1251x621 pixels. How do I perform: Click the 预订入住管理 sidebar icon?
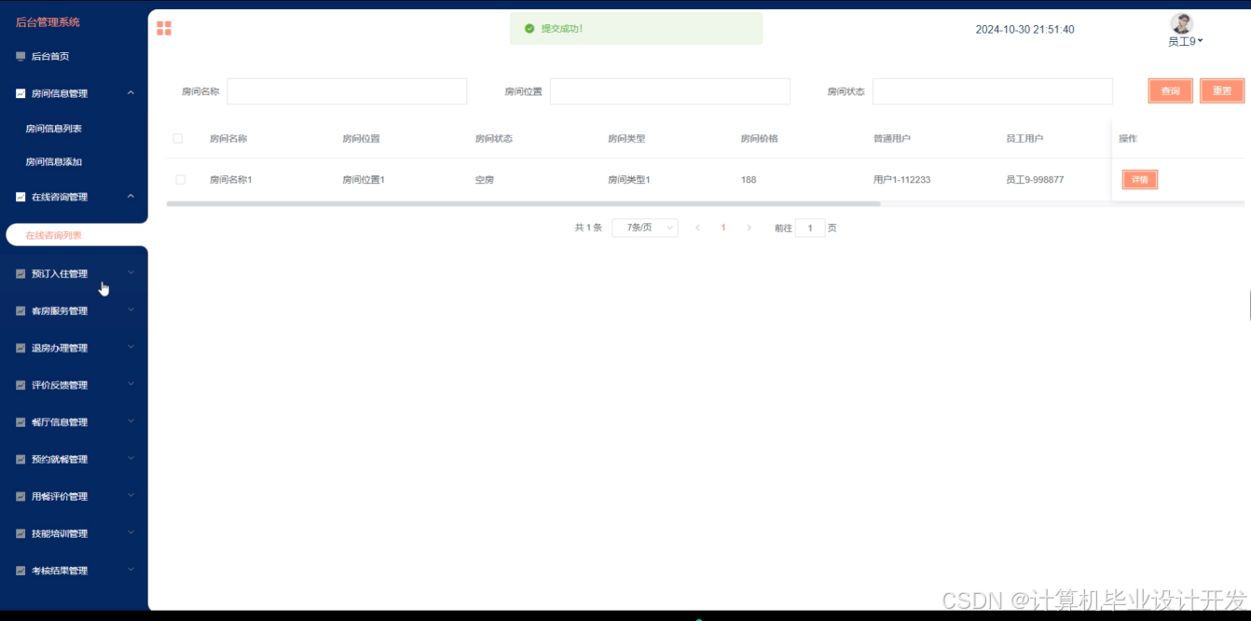[21, 273]
